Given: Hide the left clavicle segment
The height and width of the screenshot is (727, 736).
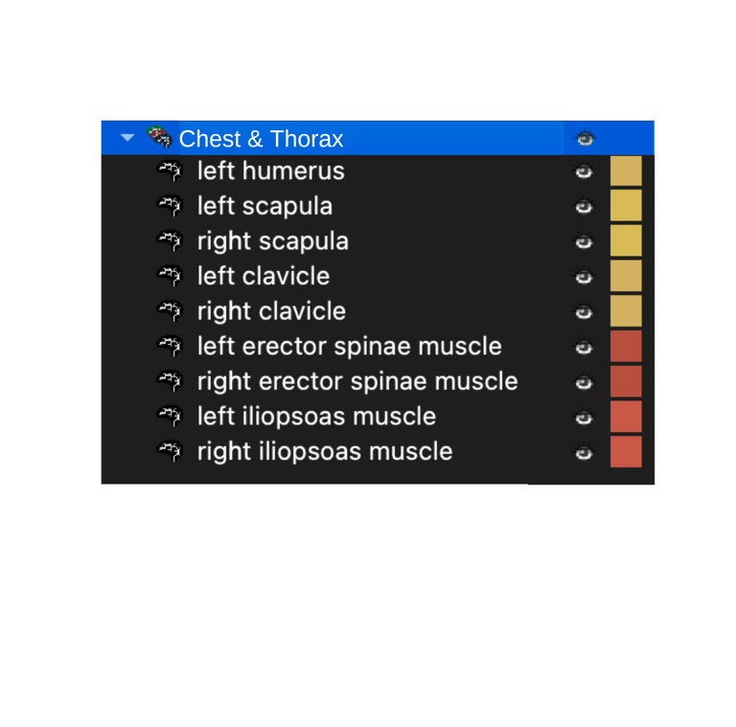Looking at the screenshot, I should coord(584,277).
